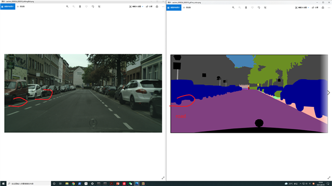Open crop tool in left window
Screen dimensions: 332x186
point(99,7)
